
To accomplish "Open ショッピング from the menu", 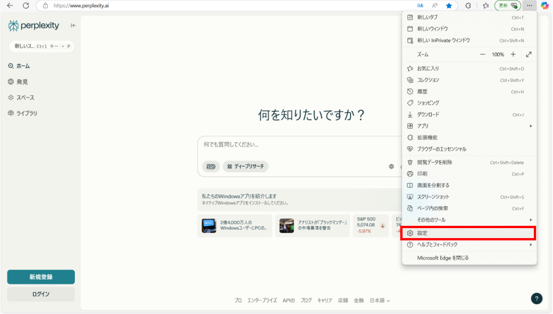I will (469, 103).
